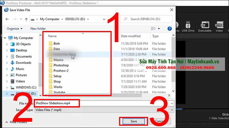
Task: Open view options dropdown arrow
Action: point(159,29)
